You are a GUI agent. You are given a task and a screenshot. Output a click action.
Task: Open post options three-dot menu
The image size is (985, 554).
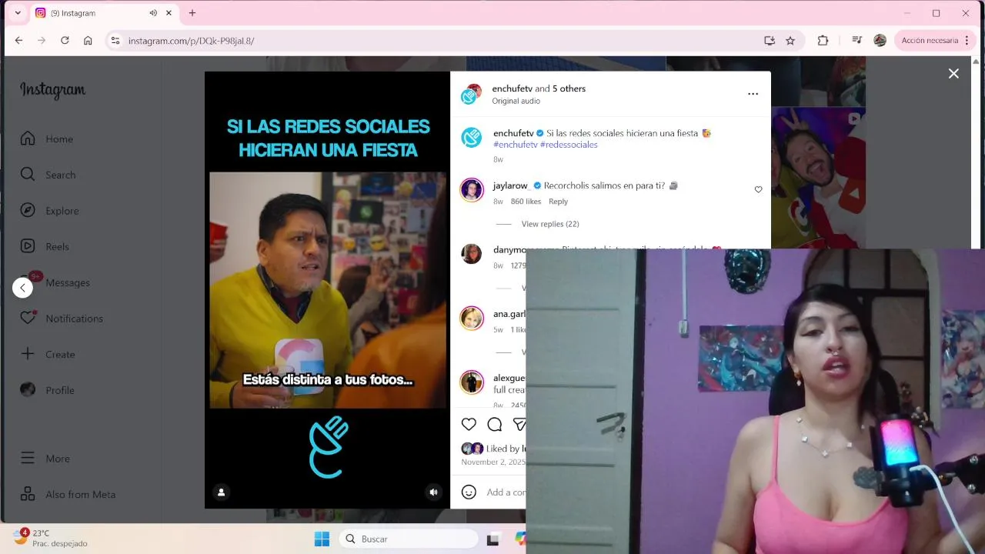(753, 94)
